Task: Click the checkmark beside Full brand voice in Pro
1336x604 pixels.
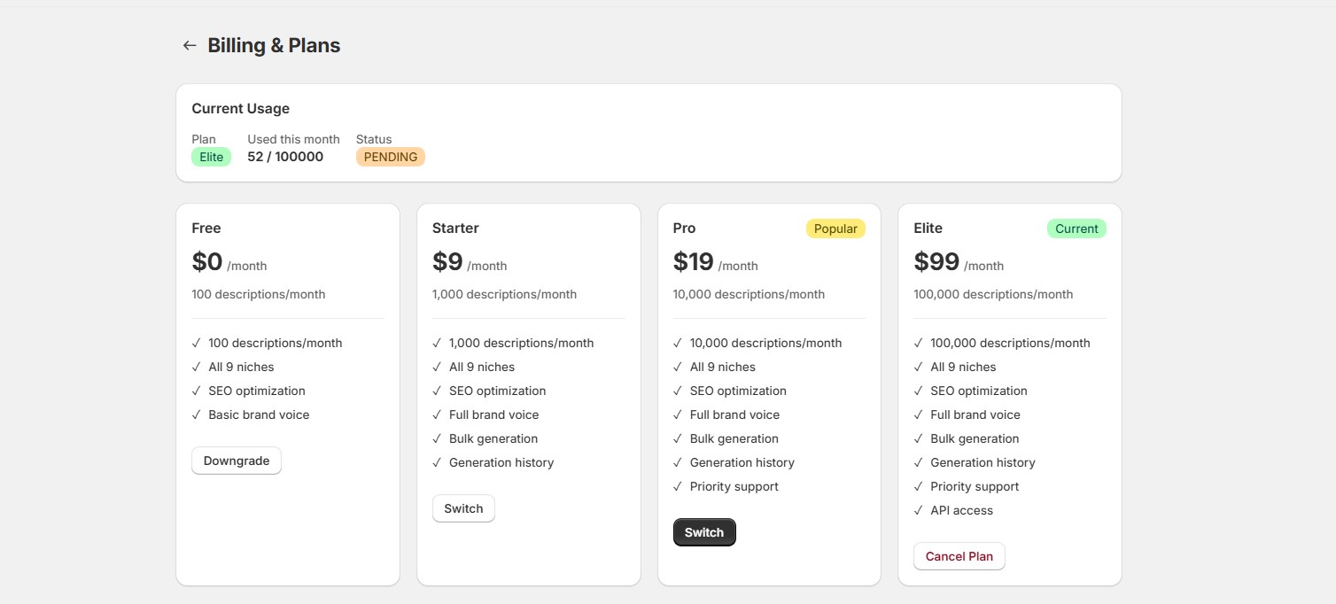Action: [677, 414]
